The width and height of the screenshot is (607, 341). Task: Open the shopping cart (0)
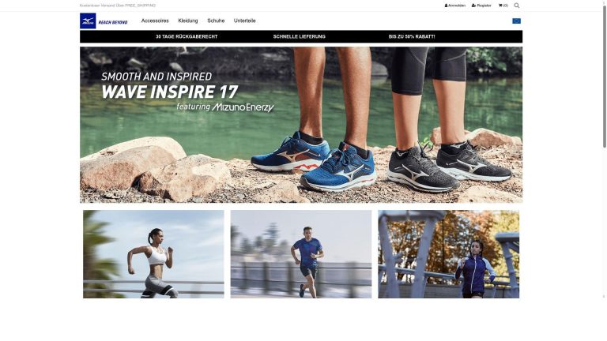pyautogui.click(x=503, y=6)
